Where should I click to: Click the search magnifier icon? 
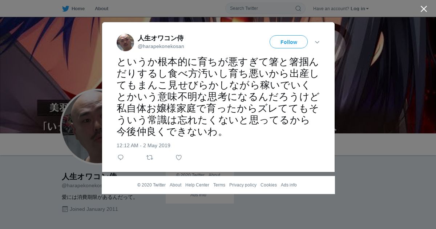[x=298, y=8]
